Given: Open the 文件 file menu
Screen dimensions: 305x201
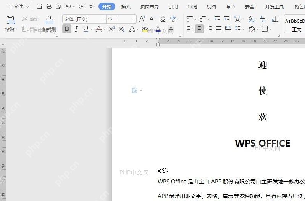Looking at the screenshot, I should 18,6.
